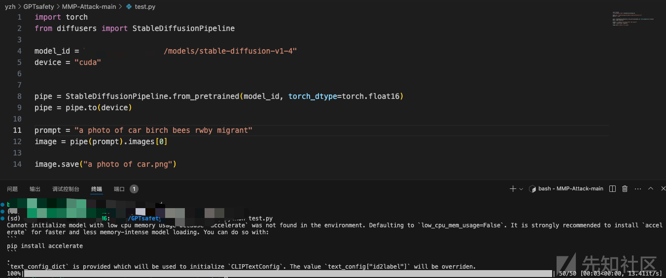Screen dimensions: 666x278
Task: Click pipe.to(device) on line 9
Action: [99, 108]
